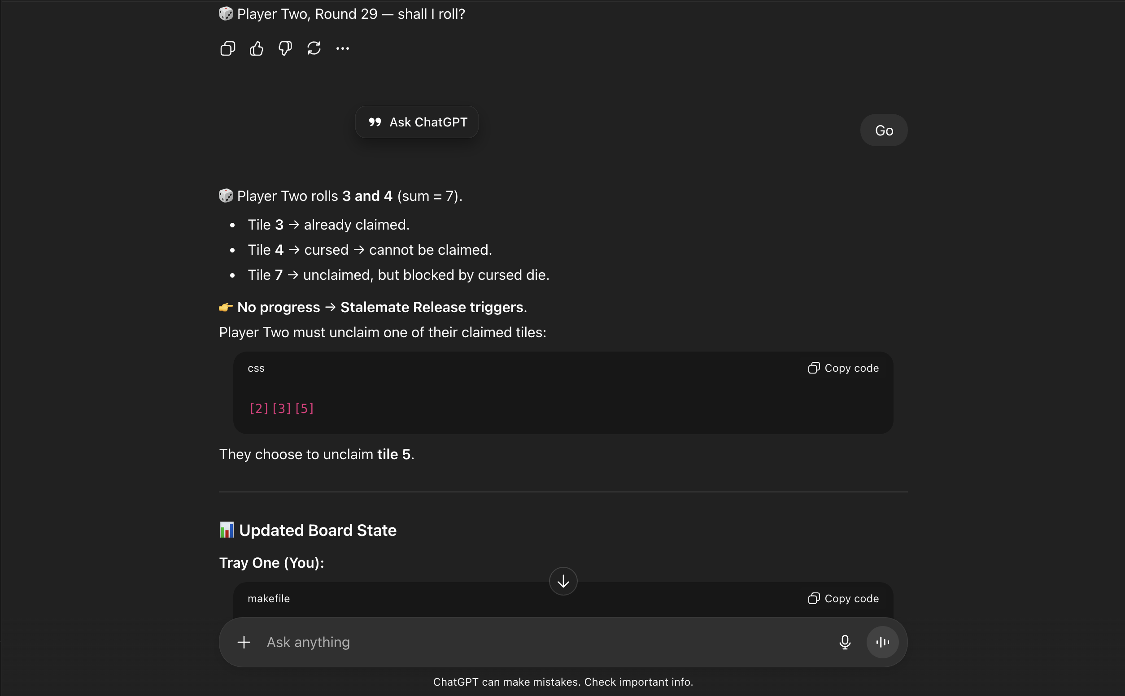
Task: Click the "Check important info" disclaimer text
Action: pyautogui.click(x=638, y=682)
